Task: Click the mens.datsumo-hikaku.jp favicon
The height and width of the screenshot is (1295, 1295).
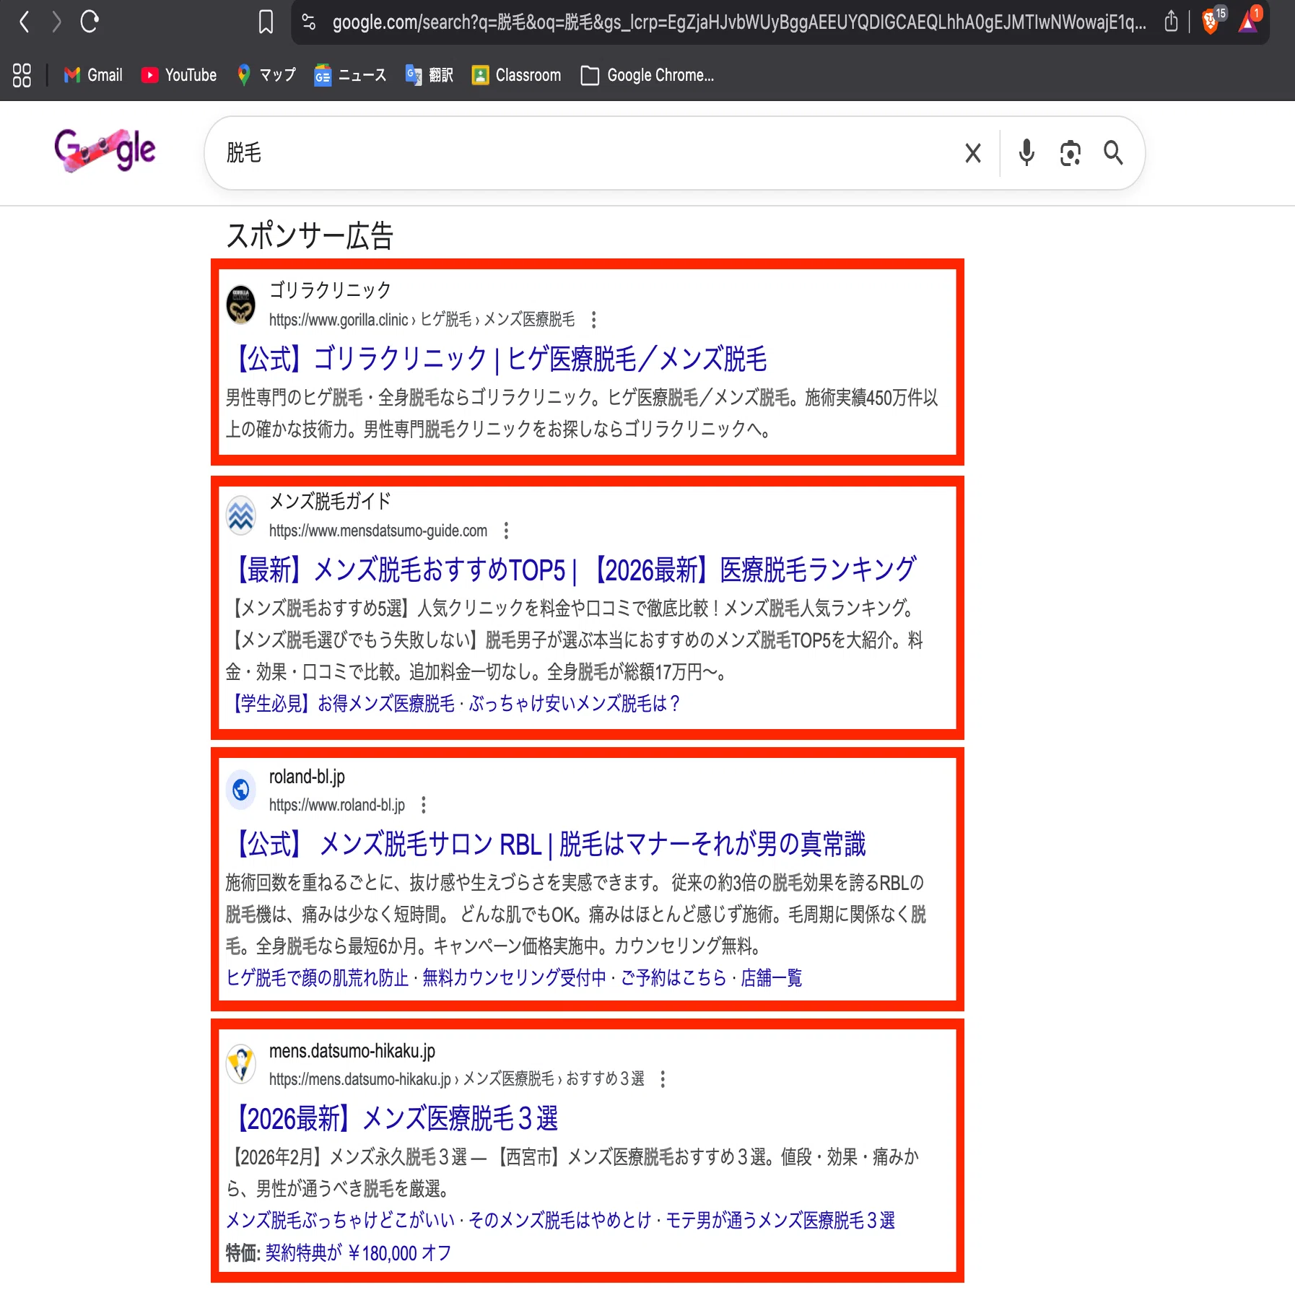Action: click(241, 1064)
